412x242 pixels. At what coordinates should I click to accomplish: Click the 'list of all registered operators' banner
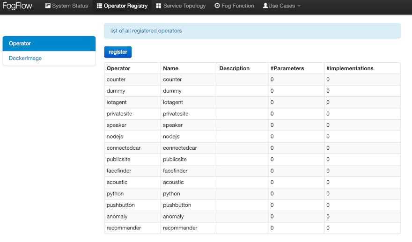click(252, 31)
